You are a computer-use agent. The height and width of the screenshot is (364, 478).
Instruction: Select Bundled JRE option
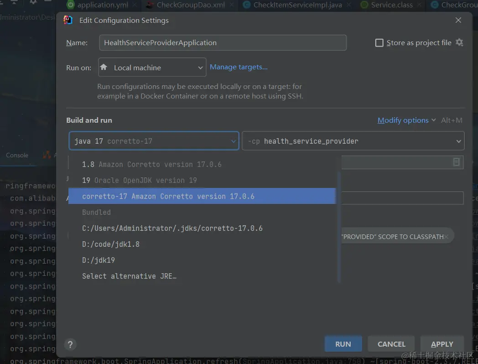pos(202,212)
